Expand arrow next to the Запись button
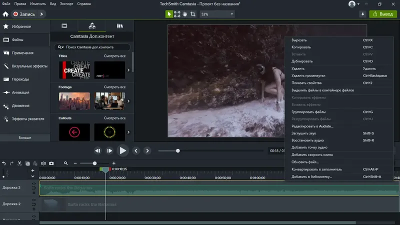 [x=41, y=14]
